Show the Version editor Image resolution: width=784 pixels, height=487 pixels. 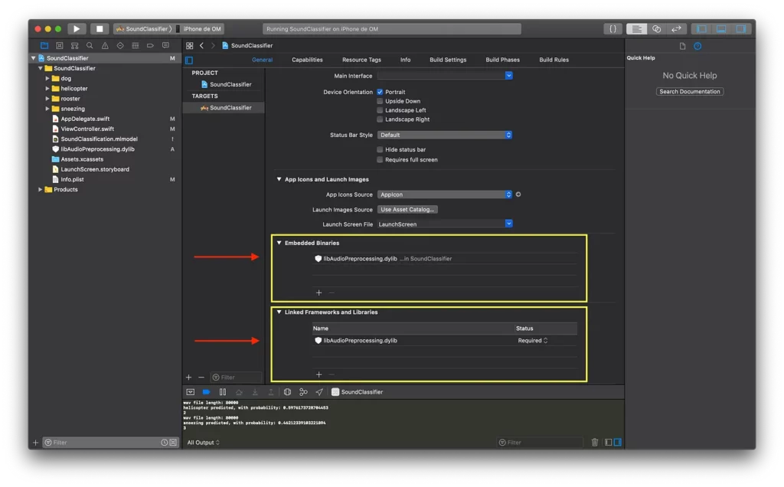coord(676,29)
